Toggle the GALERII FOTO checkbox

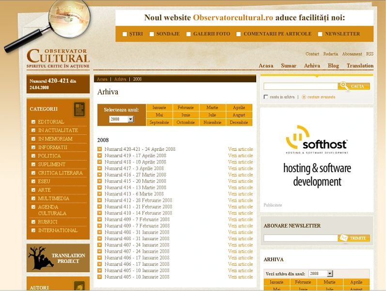[x=188, y=34]
